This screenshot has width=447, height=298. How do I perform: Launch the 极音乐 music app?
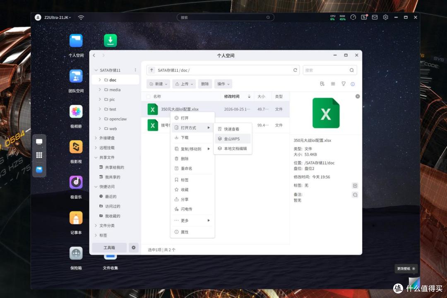click(76, 182)
